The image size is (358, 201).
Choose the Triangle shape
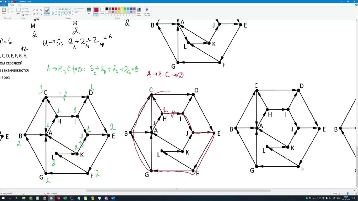[70, 9]
